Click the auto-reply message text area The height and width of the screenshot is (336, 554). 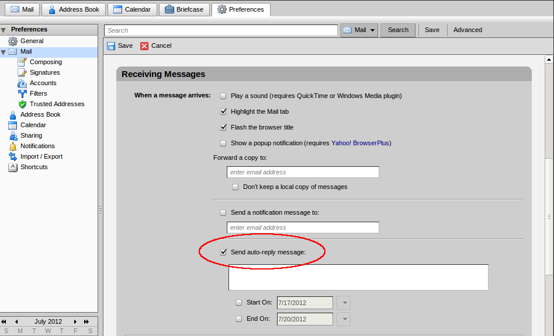358,278
